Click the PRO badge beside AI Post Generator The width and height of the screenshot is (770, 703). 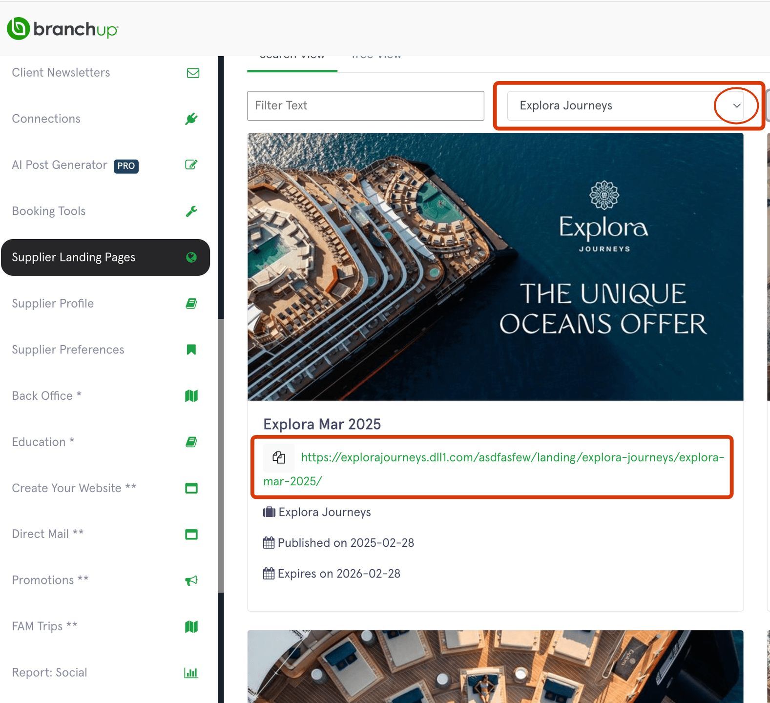[126, 166]
